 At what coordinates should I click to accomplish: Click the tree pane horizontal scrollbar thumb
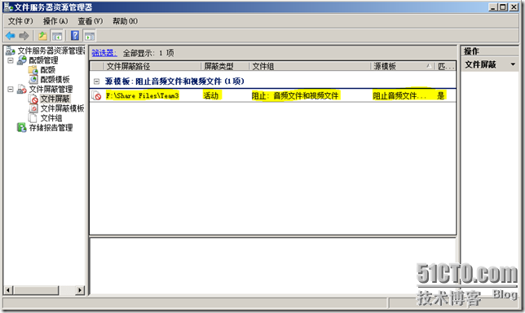(x=36, y=290)
